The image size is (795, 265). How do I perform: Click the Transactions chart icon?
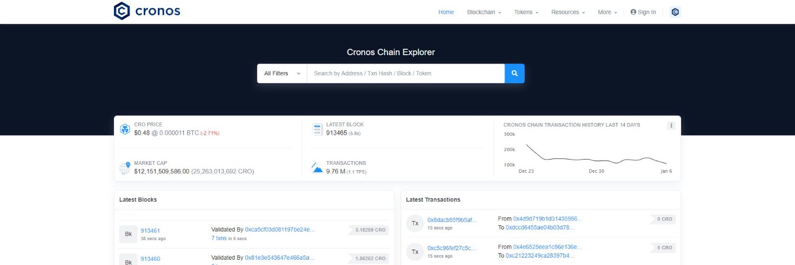pyautogui.click(x=317, y=168)
